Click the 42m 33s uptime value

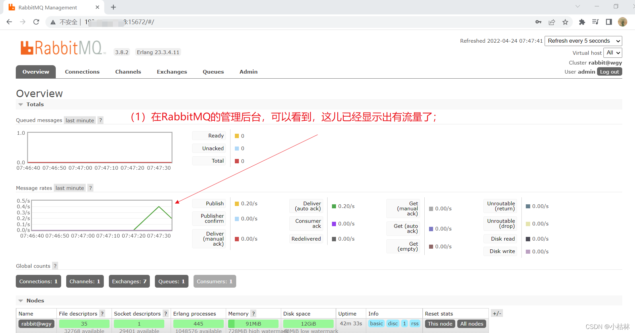(351, 323)
